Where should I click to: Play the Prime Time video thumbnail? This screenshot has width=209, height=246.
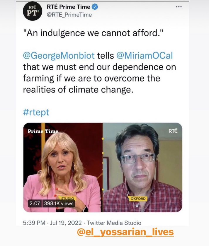(103, 168)
